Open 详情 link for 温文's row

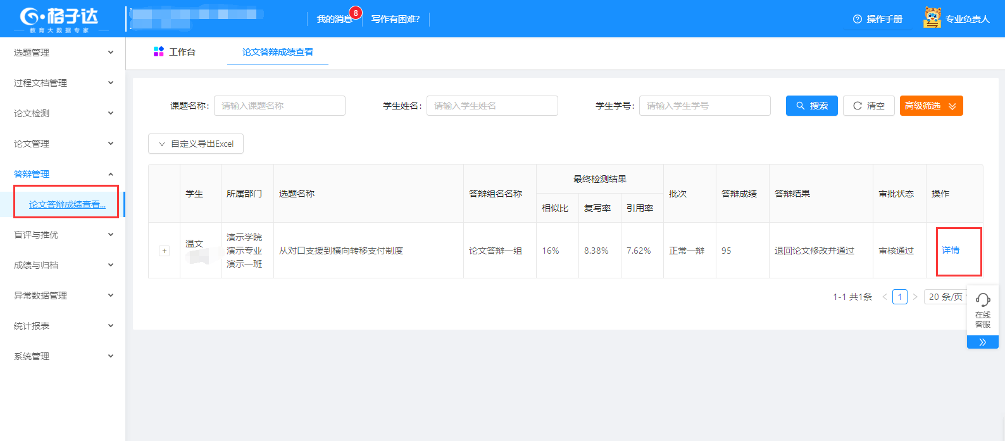tap(950, 251)
